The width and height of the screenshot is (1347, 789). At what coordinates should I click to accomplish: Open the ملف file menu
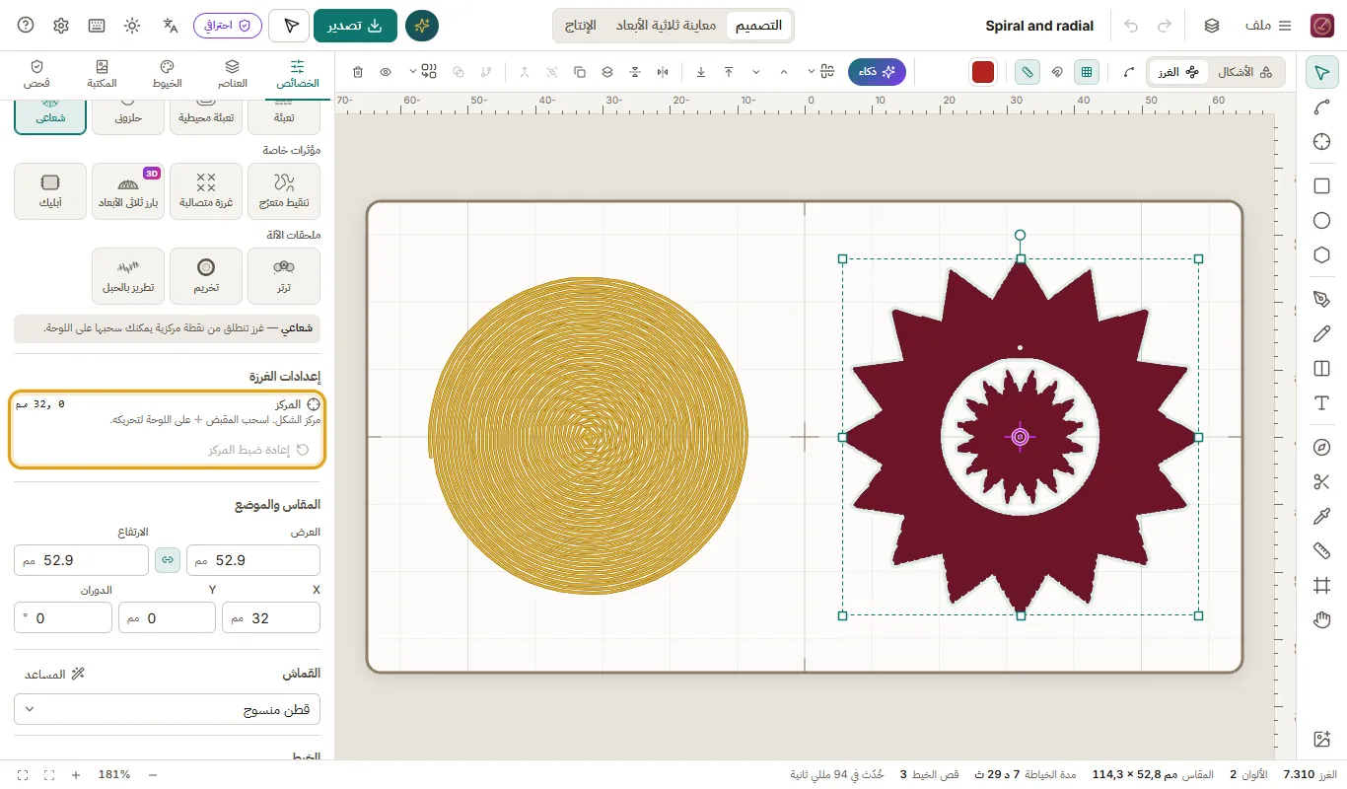(1269, 26)
